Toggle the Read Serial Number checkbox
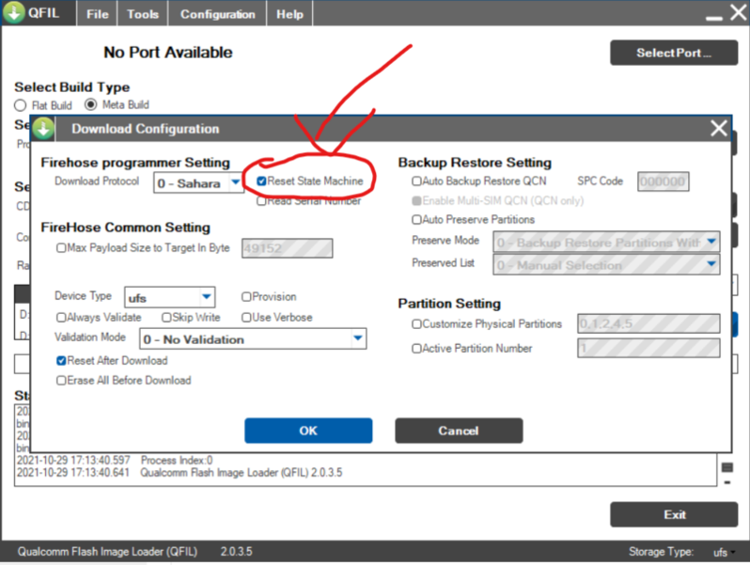This screenshot has width=750, height=565. click(262, 200)
